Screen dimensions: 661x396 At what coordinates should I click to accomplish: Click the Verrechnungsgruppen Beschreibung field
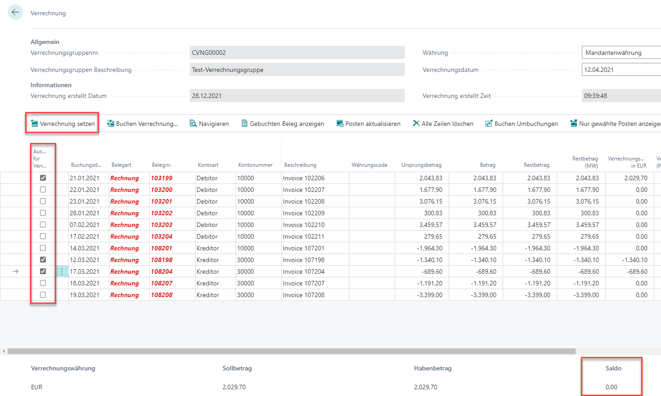(297, 70)
